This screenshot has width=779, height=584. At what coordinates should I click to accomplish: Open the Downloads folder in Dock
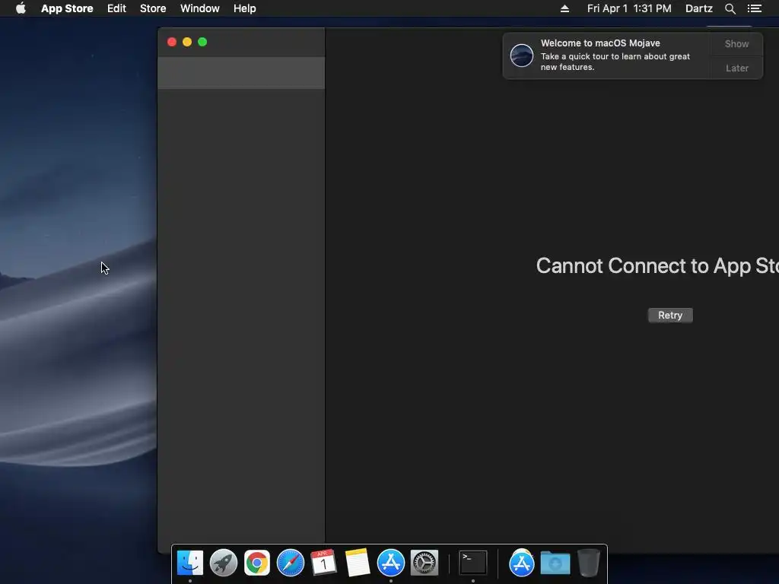tap(555, 563)
